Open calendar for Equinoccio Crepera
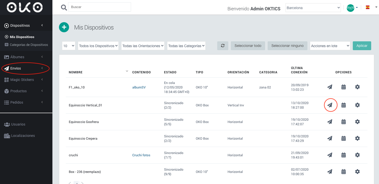The width and height of the screenshot is (379, 184). coord(343,138)
